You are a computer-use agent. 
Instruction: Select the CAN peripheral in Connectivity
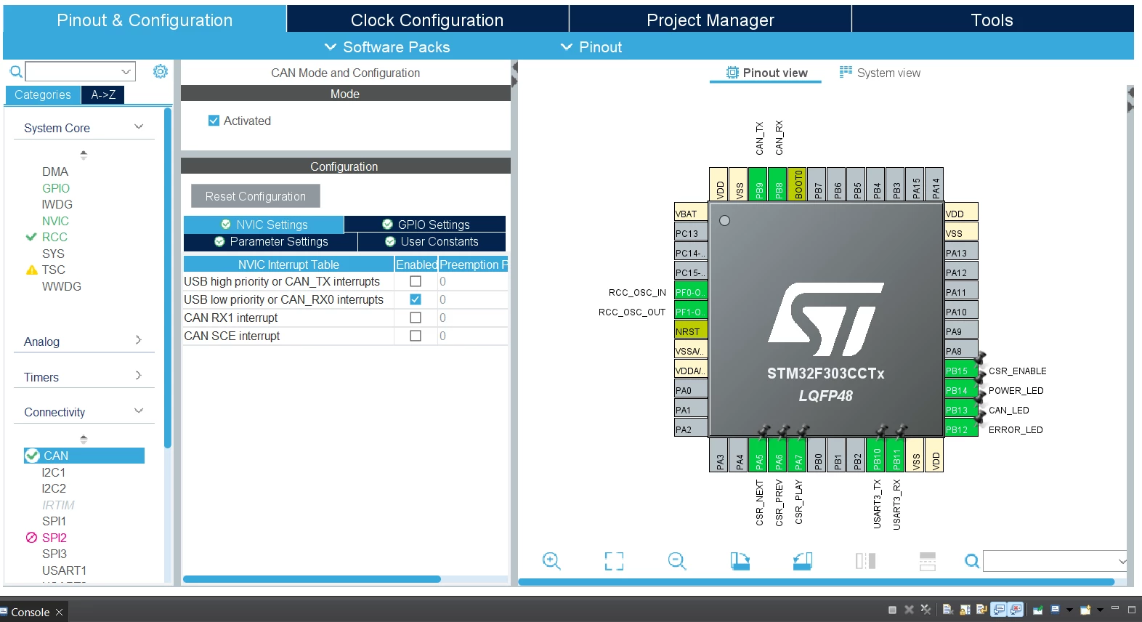(84, 456)
